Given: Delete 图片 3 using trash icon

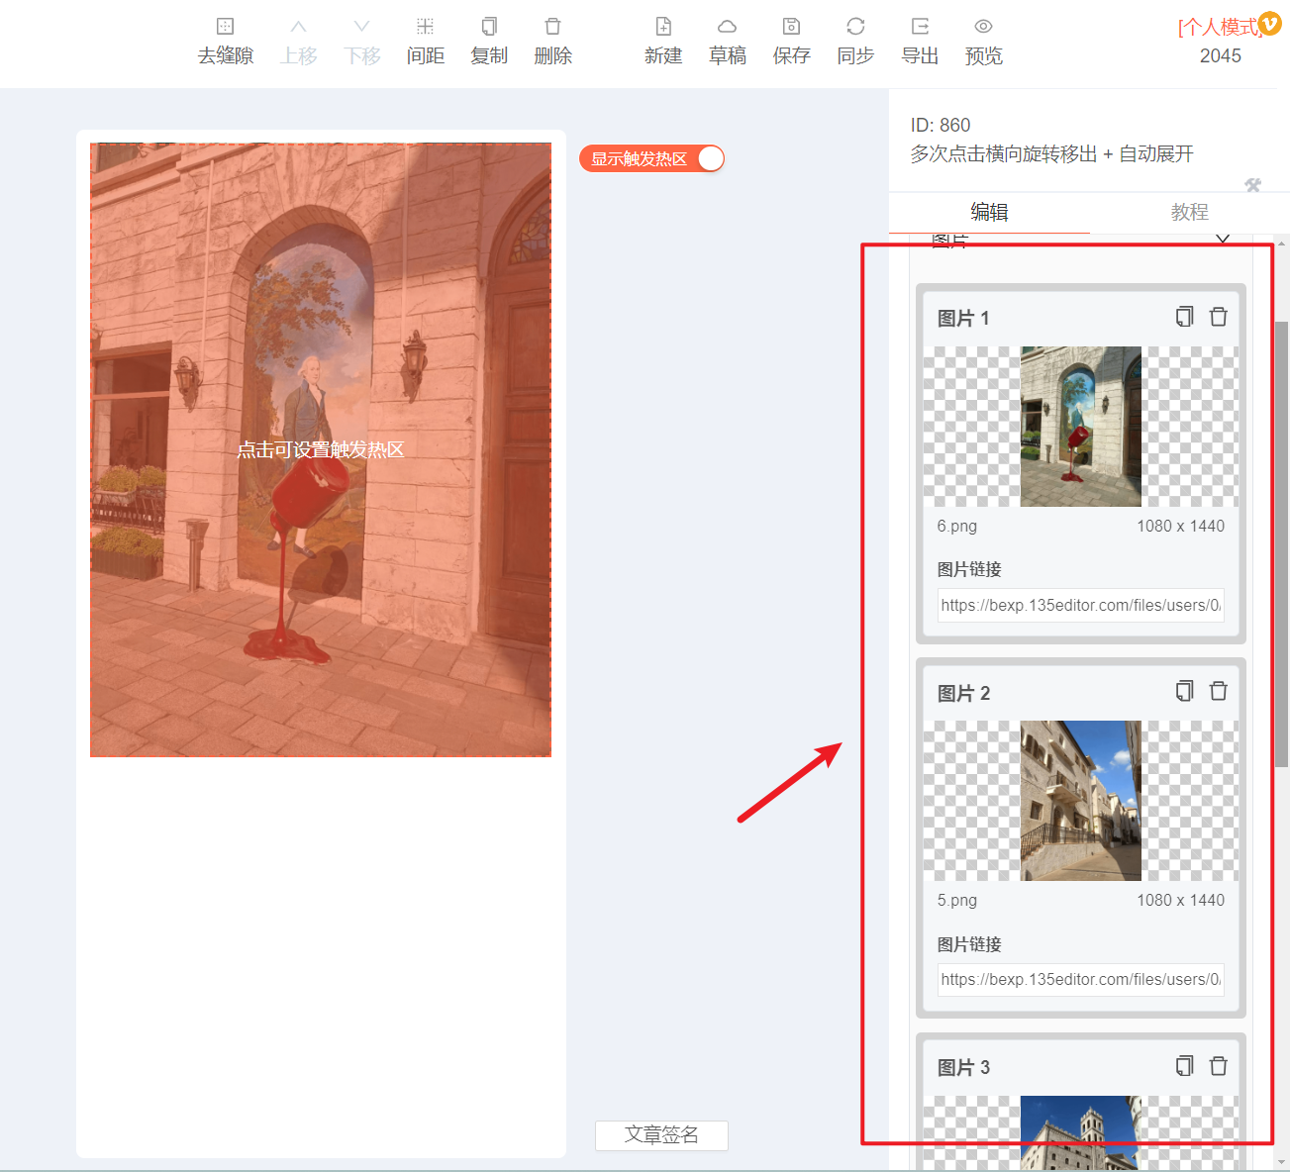Looking at the screenshot, I should [x=1219, y=1066].
